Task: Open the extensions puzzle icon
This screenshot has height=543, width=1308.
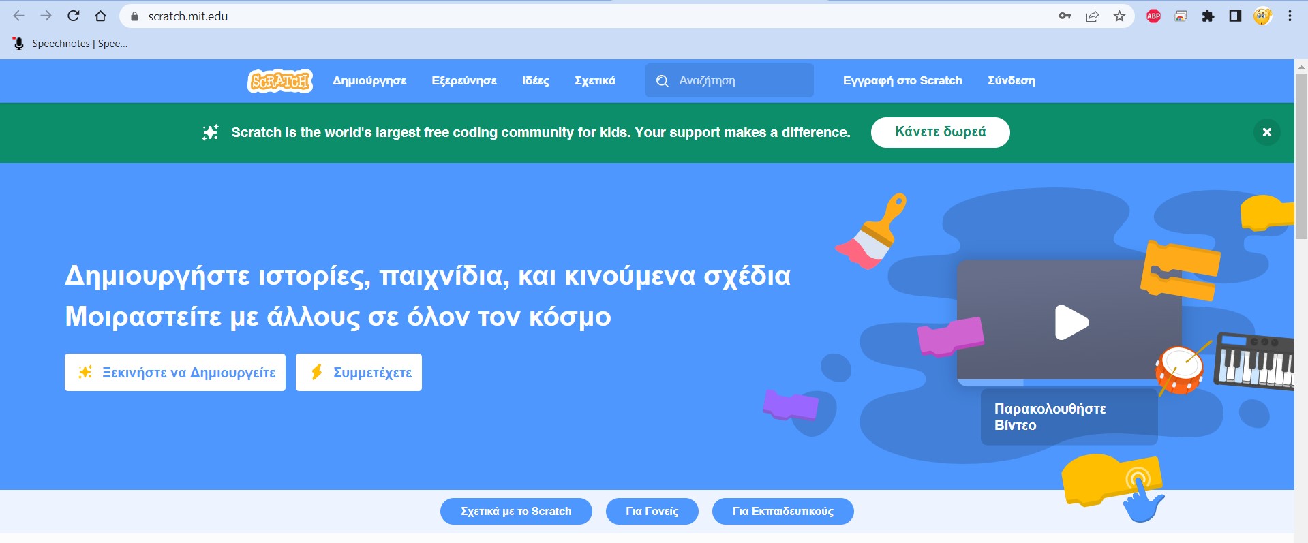Action: click(1208, 16)
